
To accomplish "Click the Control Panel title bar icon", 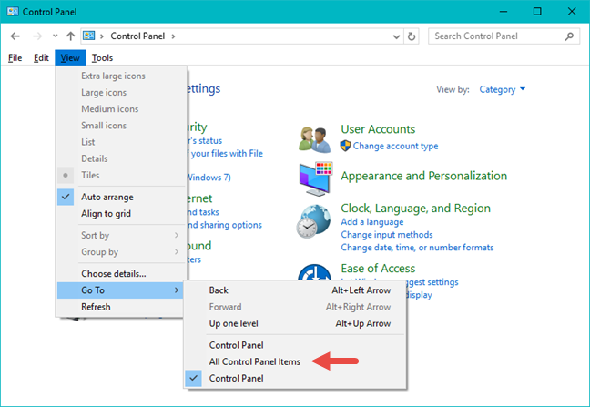I will coord(13,11).
